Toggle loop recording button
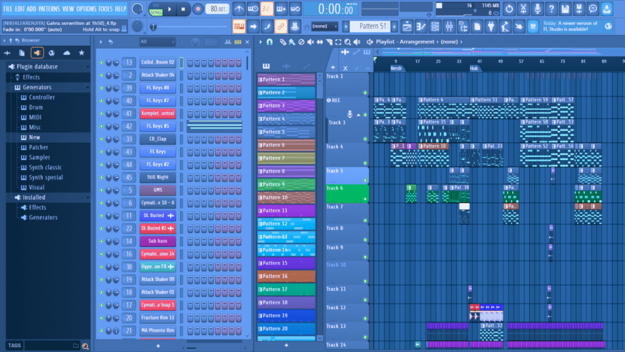This screenshot has height=352, width=625. (295, 9)
